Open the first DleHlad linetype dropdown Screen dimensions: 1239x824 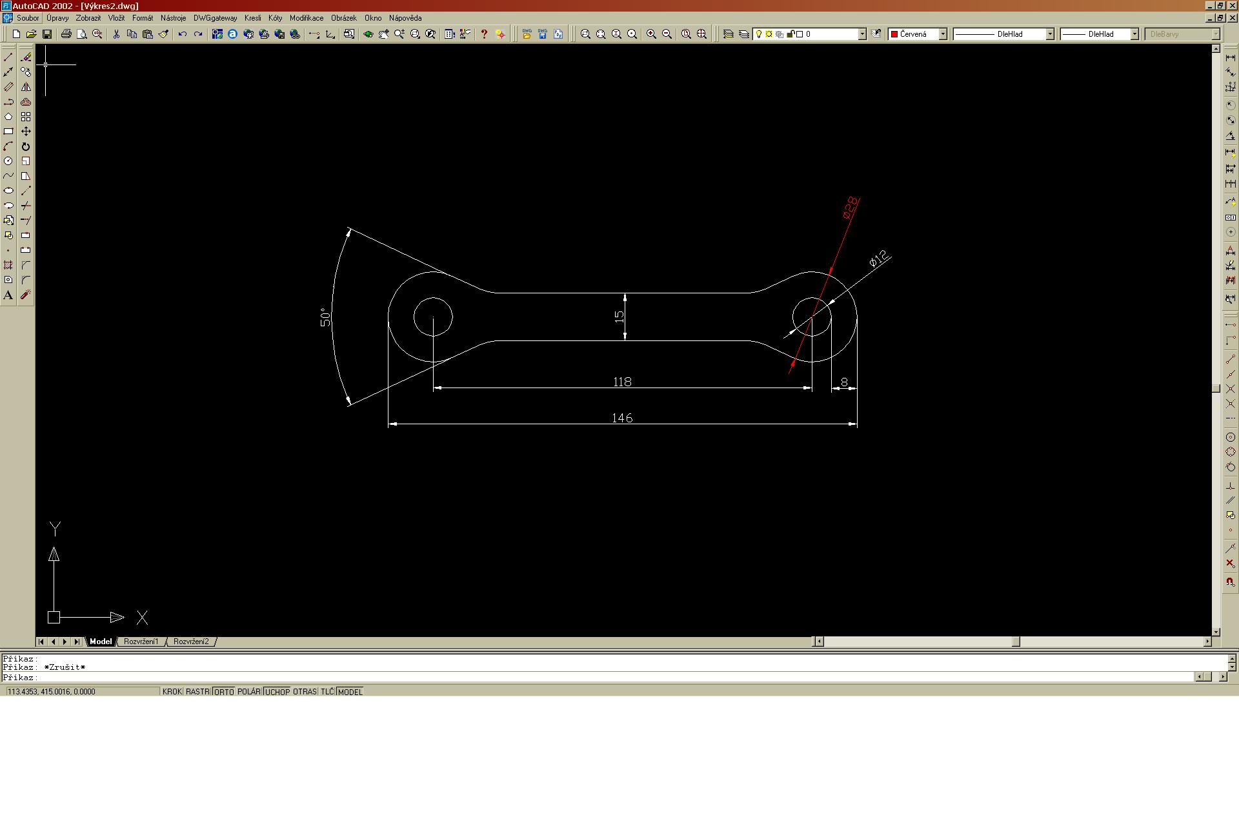coord(1050,34)
